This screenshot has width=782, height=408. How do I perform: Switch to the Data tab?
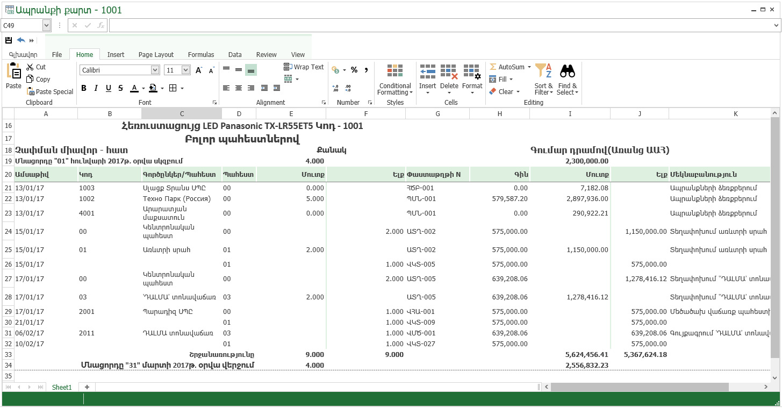point(235,54)
